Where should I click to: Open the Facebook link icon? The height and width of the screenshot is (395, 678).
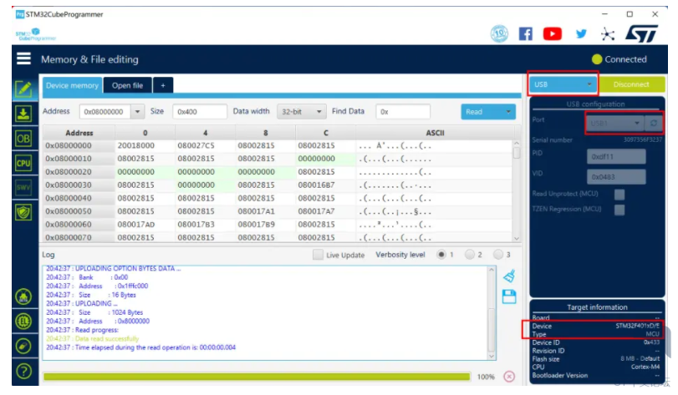click(x=525, y=33)
